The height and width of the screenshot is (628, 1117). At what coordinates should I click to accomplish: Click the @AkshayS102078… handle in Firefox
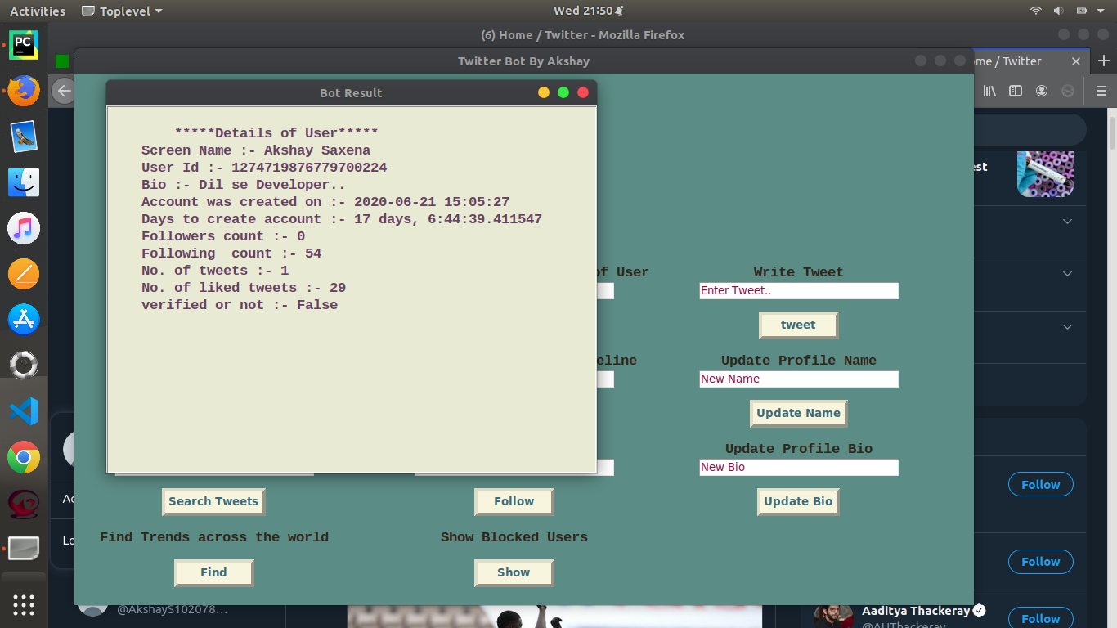coord(173,609)
